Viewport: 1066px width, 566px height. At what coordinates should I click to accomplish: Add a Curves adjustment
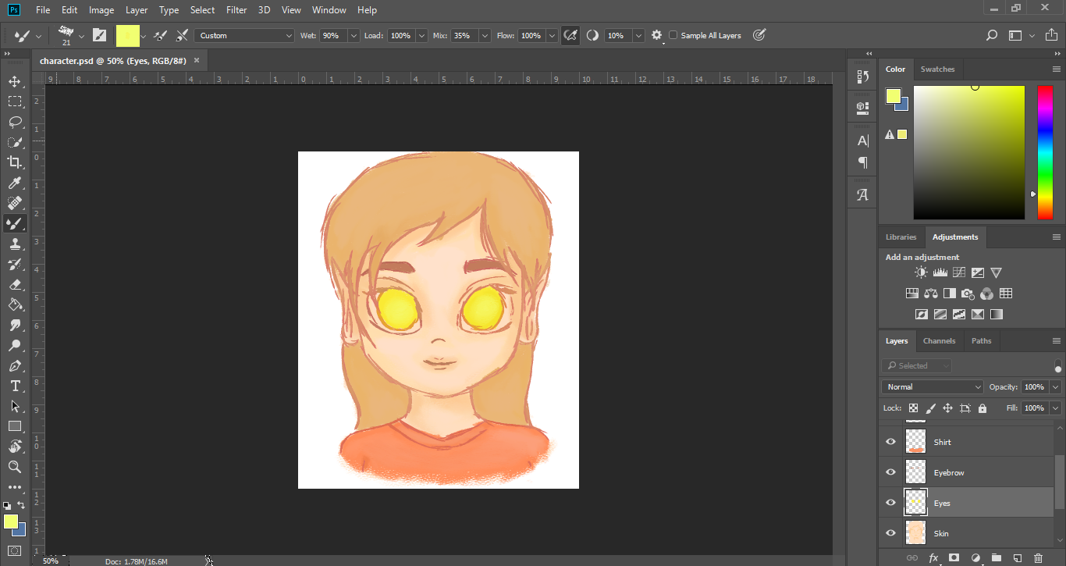click(958, 272)
